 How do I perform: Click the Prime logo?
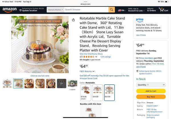[140, 20]
